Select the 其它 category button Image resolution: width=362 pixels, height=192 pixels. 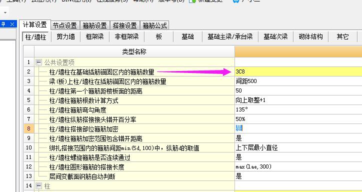click(x=342, y=36)
